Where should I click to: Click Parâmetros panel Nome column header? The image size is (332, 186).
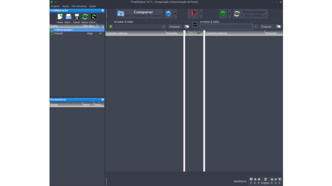point(66,105)
